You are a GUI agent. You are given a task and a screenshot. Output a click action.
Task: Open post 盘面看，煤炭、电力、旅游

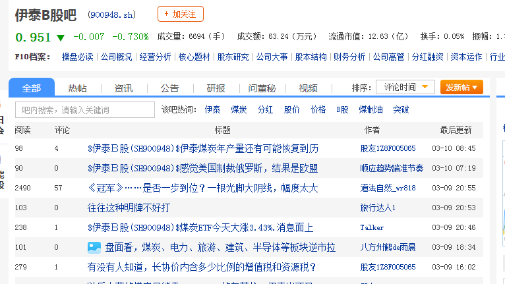pyautogui.click(x=221, y=247)
